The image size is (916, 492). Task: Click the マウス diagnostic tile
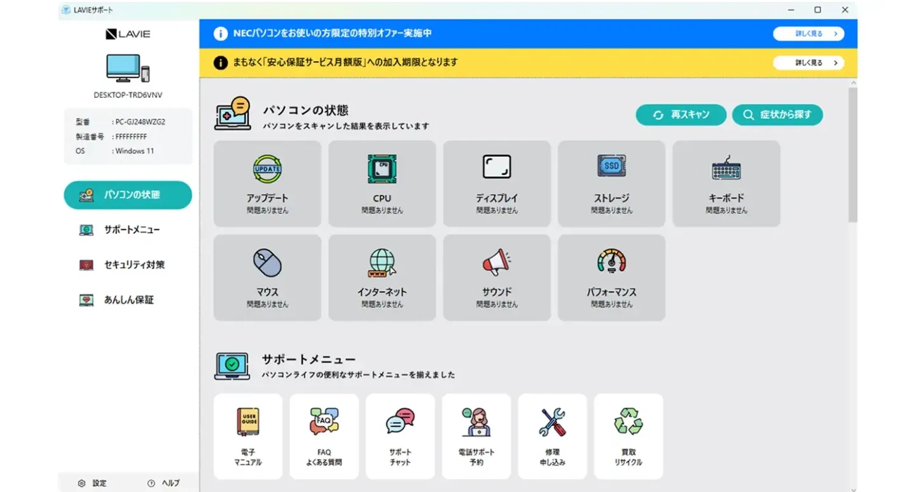point(267,278)
